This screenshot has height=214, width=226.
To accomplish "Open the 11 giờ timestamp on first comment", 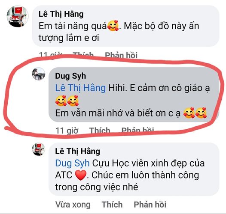I will (x=50, y=55).
